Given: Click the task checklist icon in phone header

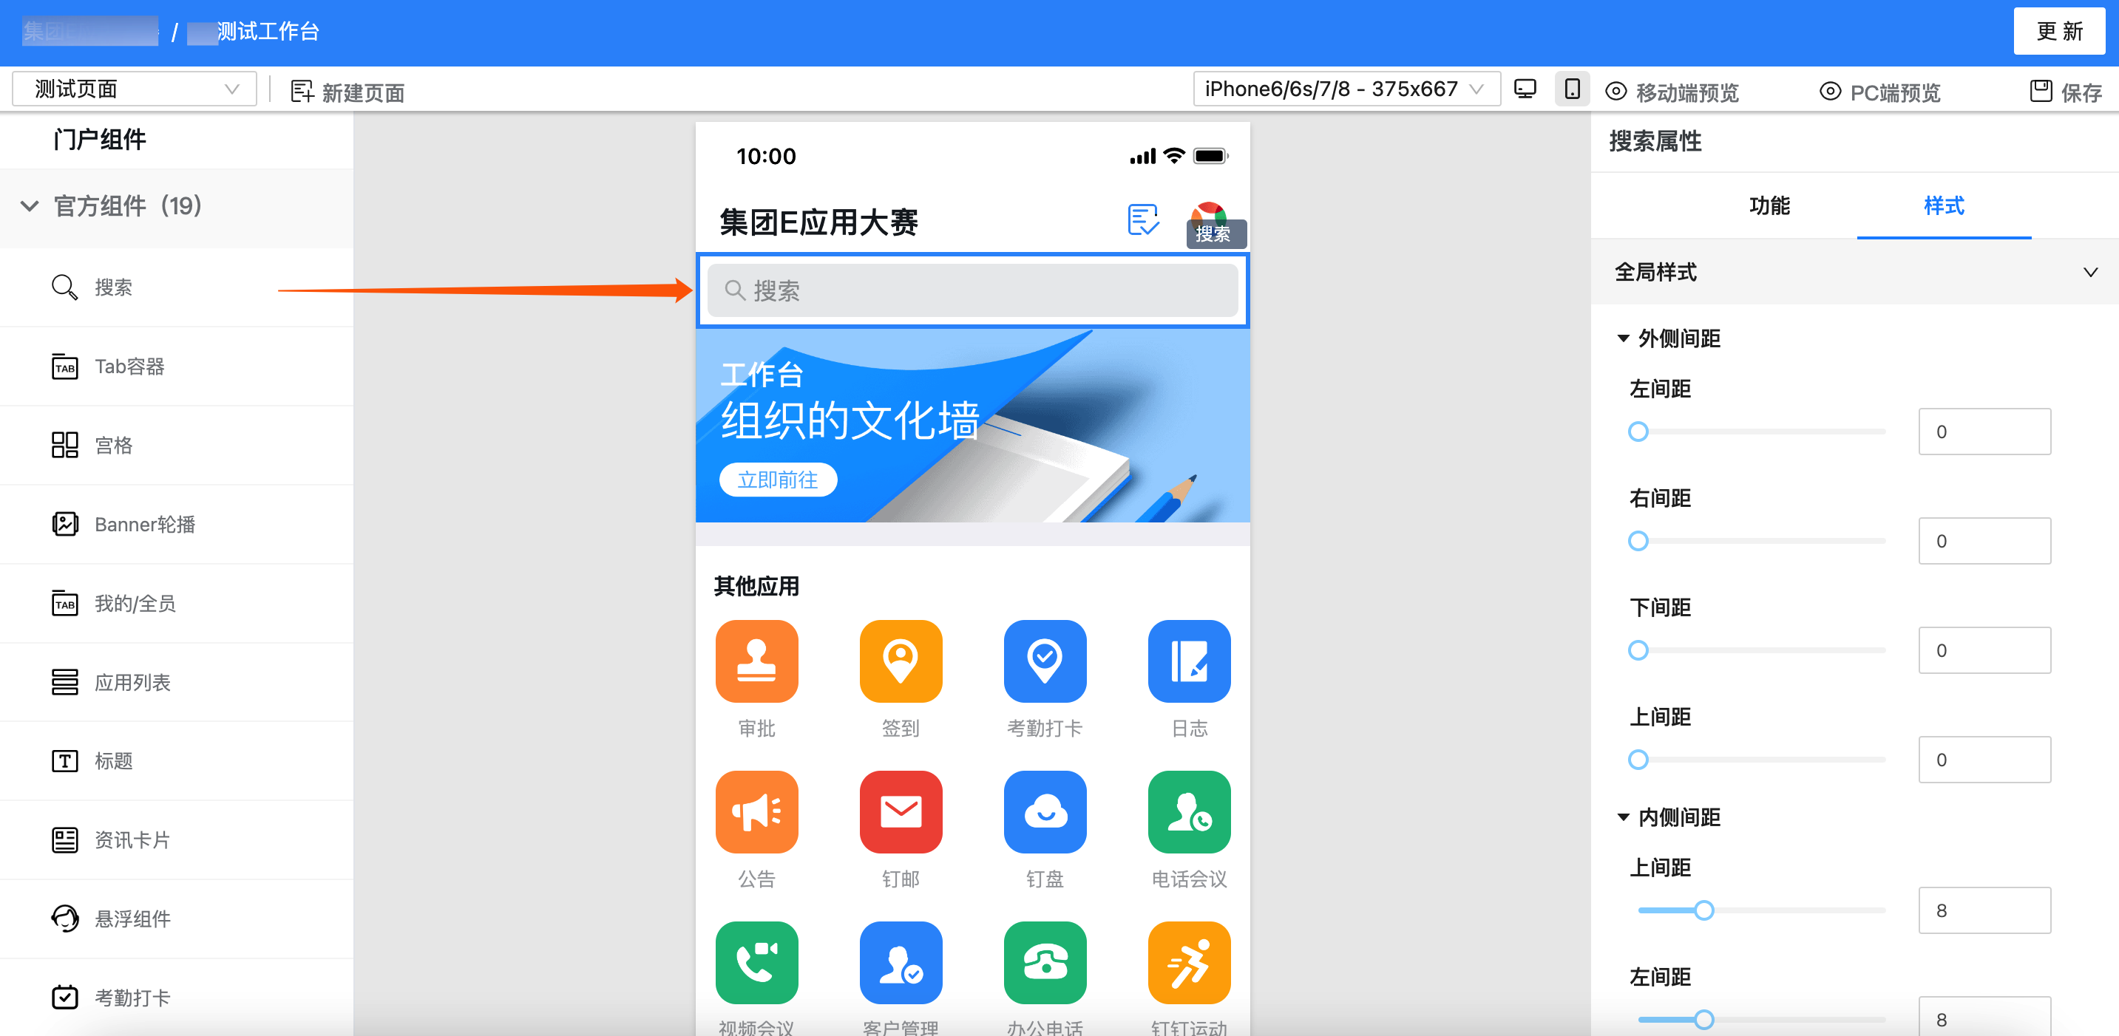Looking at the screenshot, I should (x=1142, y=219).
